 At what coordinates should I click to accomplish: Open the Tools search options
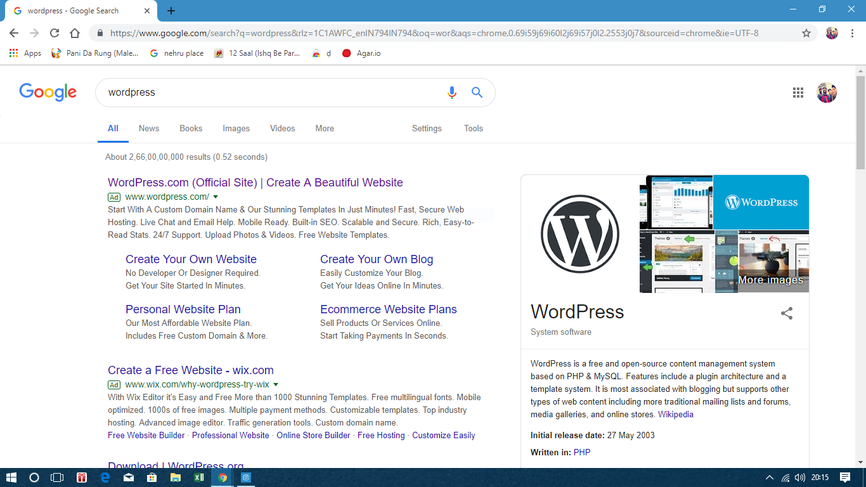pyautogui.click(x=473, y=128)
